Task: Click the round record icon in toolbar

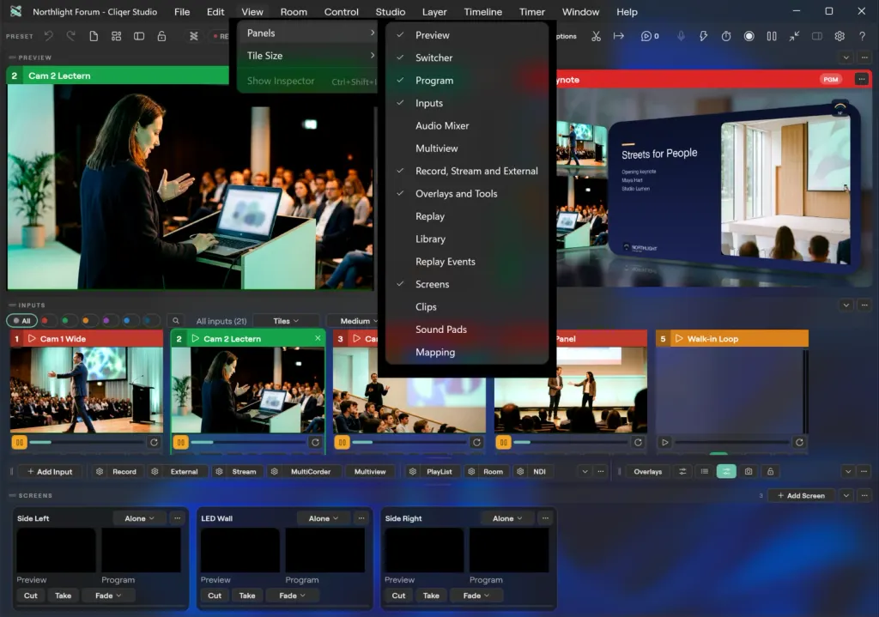Action: (749, 36)
